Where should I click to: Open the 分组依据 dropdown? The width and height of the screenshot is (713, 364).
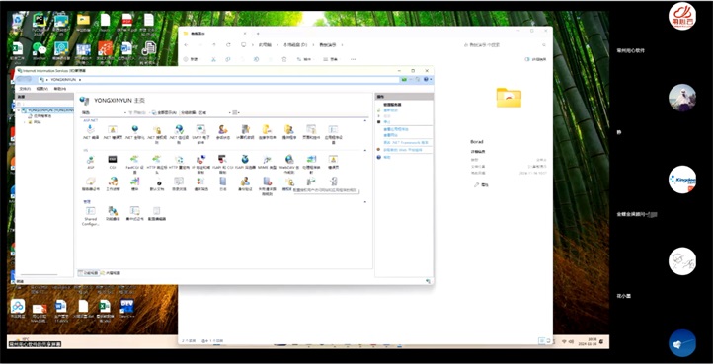click(215, 112)
